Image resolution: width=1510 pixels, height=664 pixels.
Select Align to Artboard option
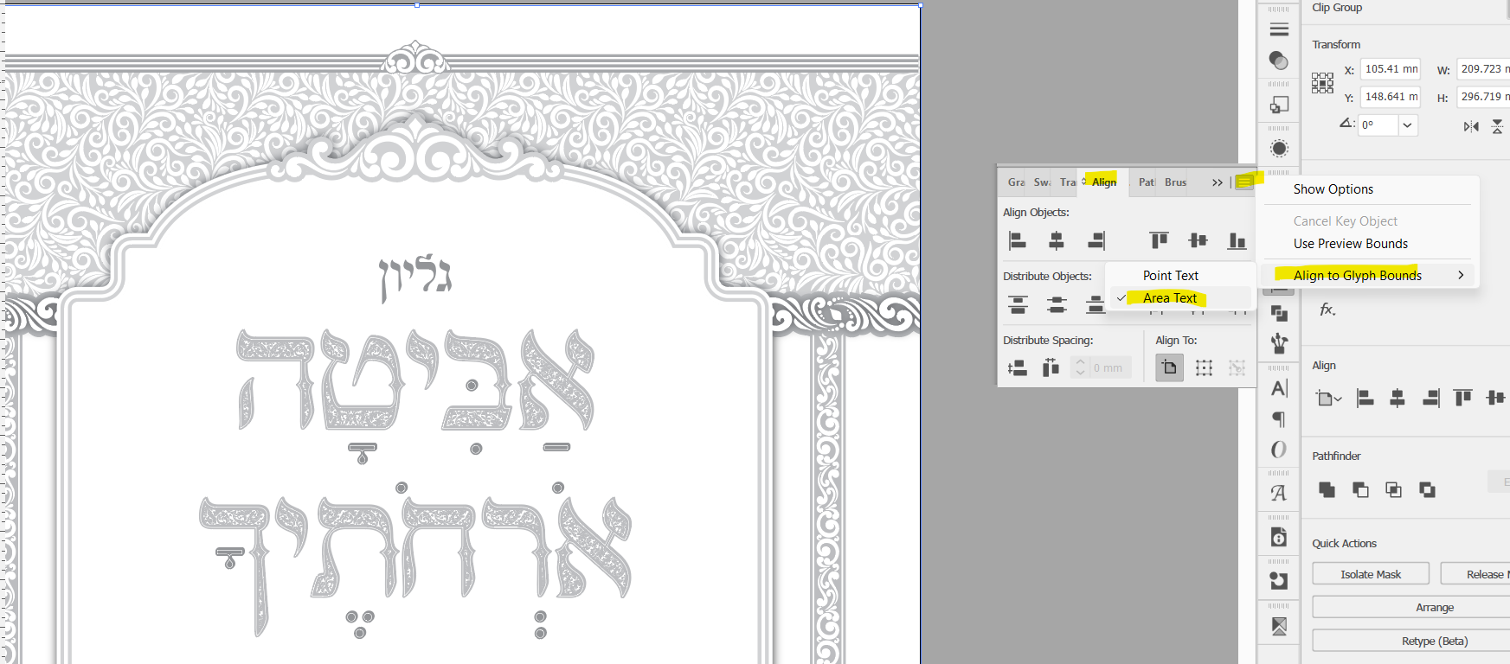click(1169, 368)
